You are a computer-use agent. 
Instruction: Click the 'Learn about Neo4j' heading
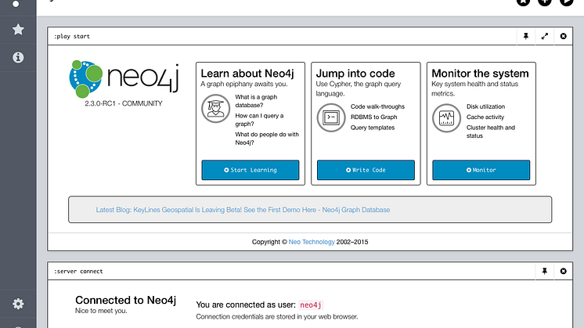[x=247, y=74]
